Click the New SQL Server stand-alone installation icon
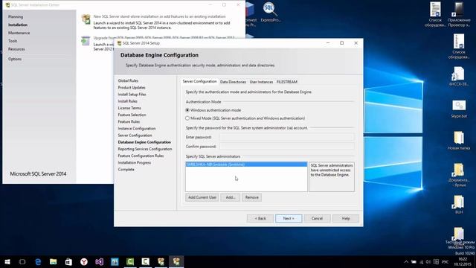476x268 pixels. coord(86,19)
